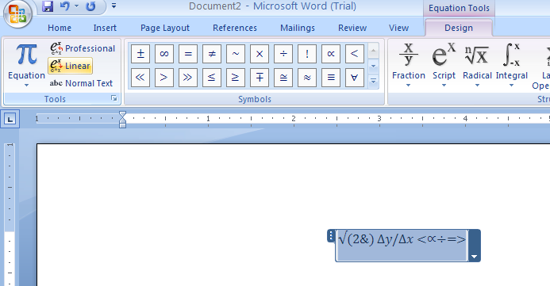Insert the multiplication sign symbol
The image size is (550, 286).
point(260,54)
